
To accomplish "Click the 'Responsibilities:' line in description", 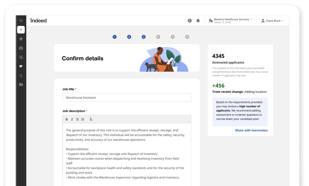I will click(78, 149).
